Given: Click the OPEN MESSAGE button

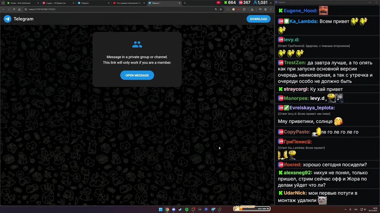Looking at the screenshot, I should tap(137, 75).
